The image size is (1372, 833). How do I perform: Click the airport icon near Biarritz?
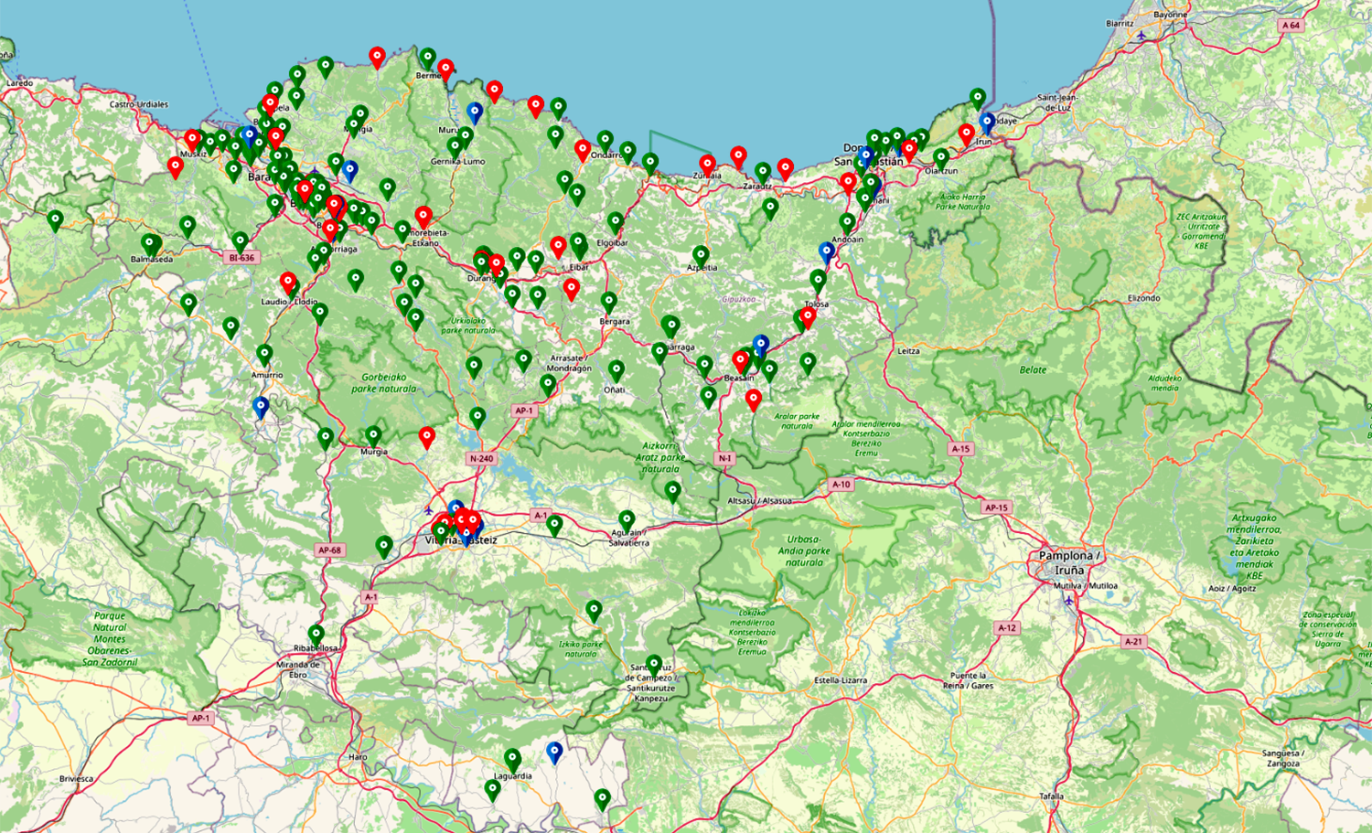1142,35
